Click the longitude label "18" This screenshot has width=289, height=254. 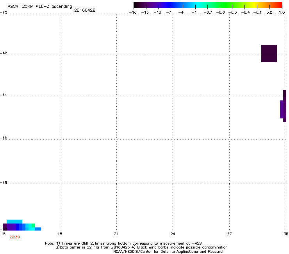coord(60,234)
